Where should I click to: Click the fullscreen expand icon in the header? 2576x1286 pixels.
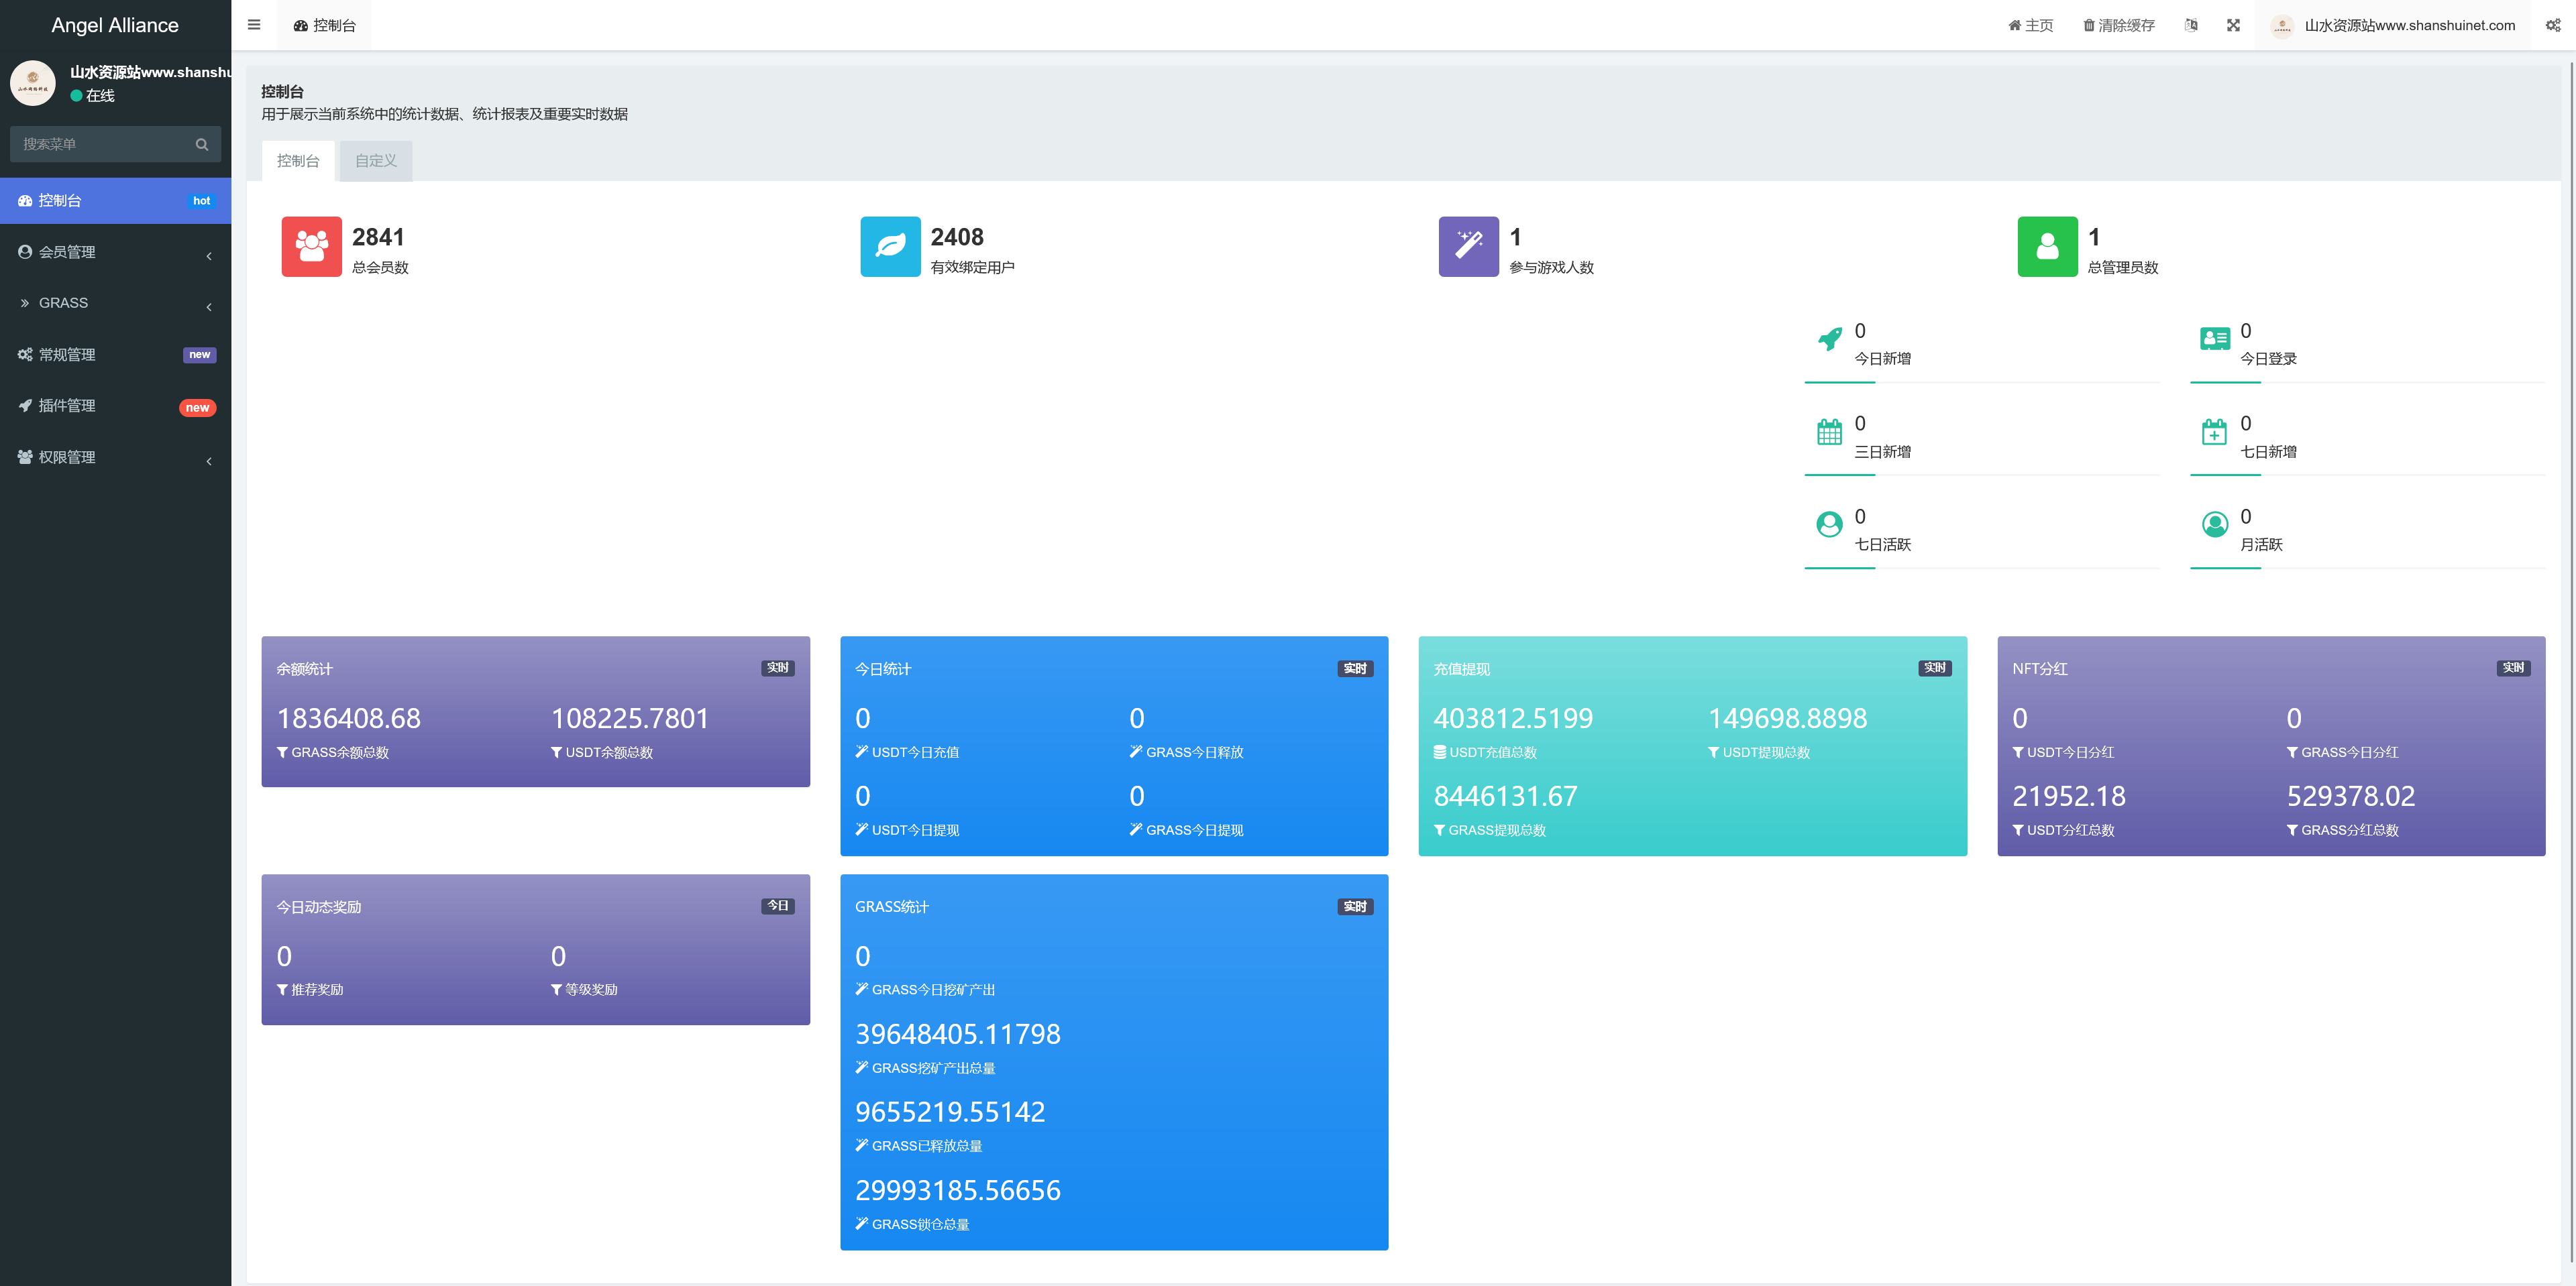click(x=2233, y=25)
